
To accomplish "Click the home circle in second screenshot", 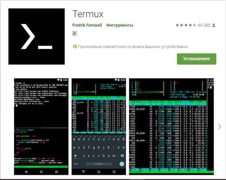I will coord(99,172).
